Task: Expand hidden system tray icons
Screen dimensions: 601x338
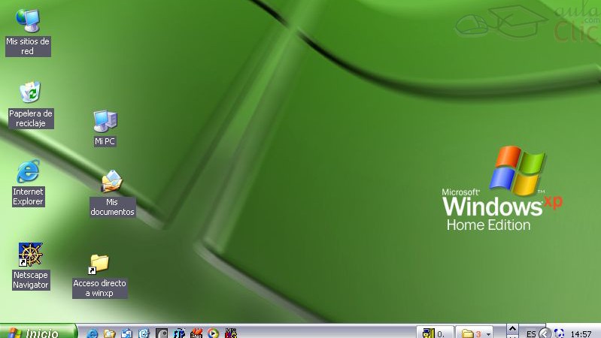Action: [545, 333]
